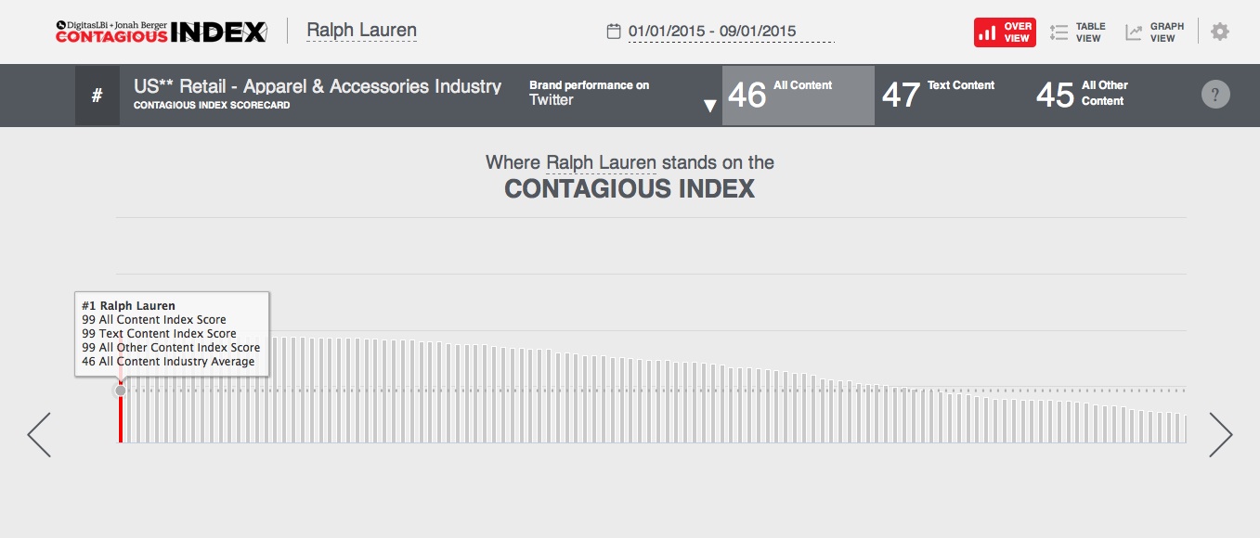Click the gray marker dot on red bar

tap(121, 391)
